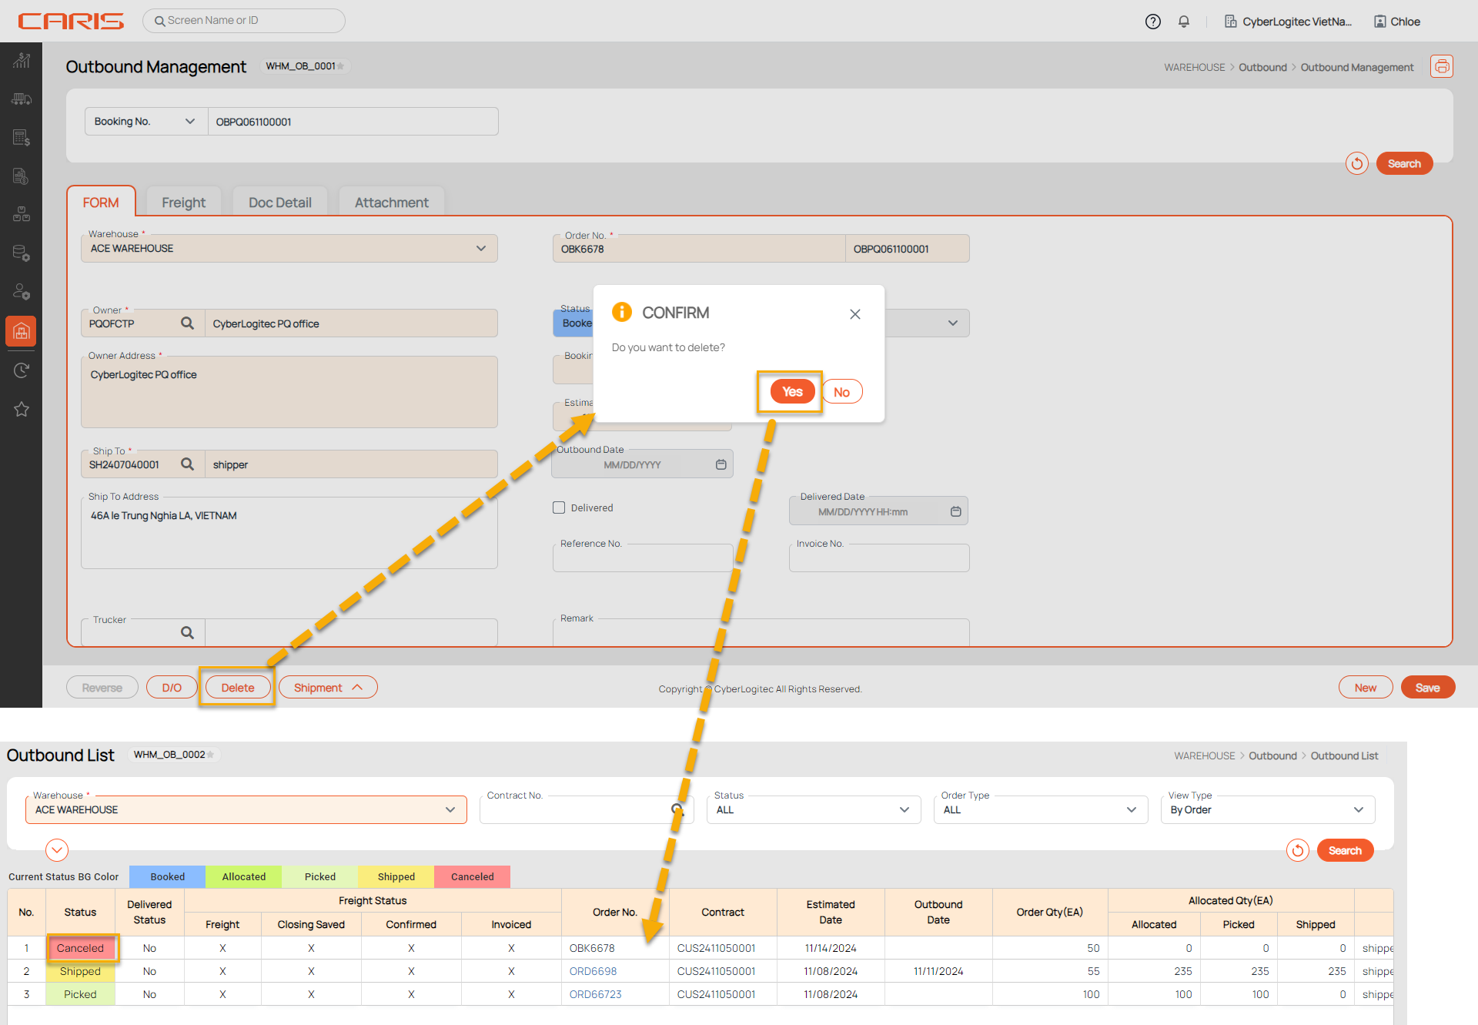Click Search in the Outbound List
The width and height of the screenshot is (1478, 1025).
[x=1345, y=850]
